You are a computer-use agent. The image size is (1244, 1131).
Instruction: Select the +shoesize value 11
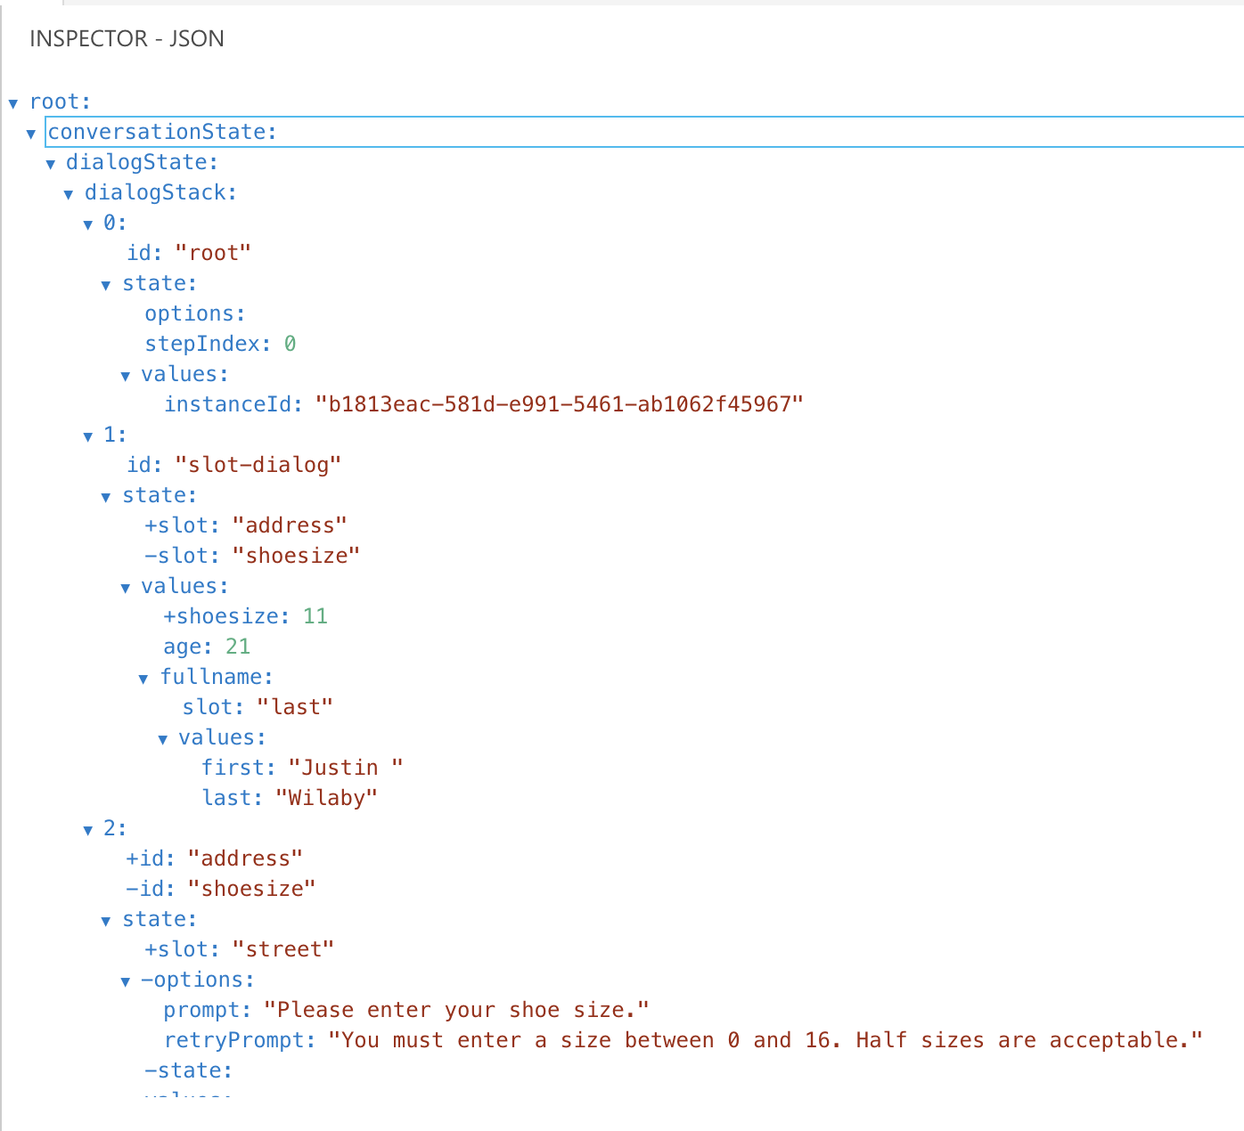(315, 615)
